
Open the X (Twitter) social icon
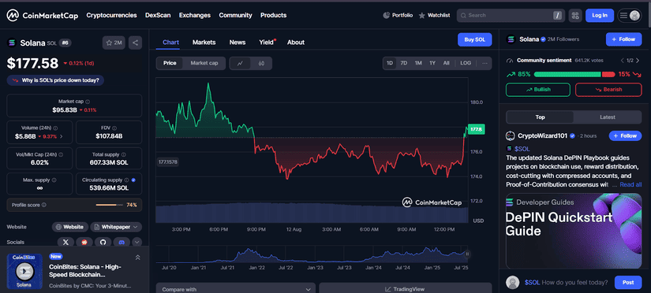(x=65, y=242)
